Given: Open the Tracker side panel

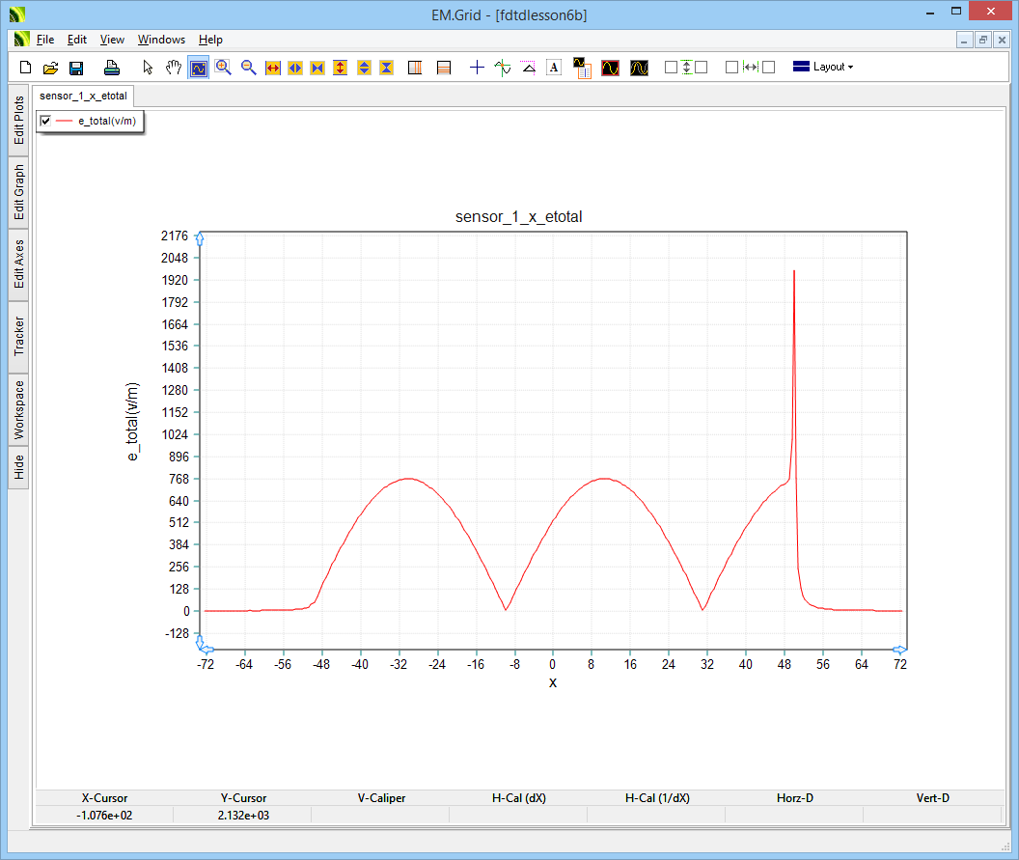Looking at the screenshot, I should tap(18, 336).
